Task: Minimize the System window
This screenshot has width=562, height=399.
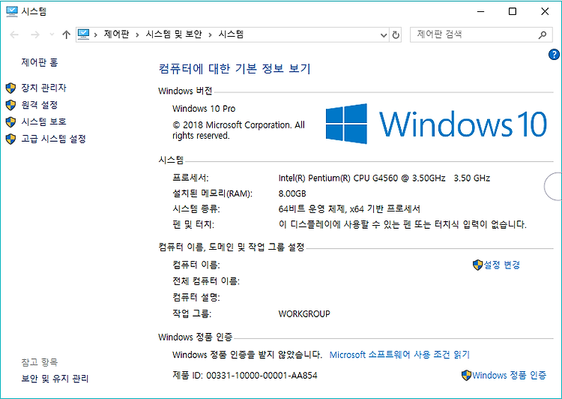Action: pyautogui.click(x=480, y=11)
